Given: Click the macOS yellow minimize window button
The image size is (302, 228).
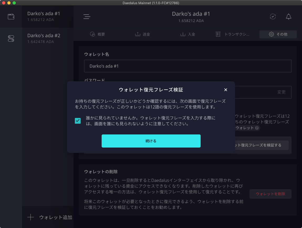Looking at the screenshot, I should point(9,3).
